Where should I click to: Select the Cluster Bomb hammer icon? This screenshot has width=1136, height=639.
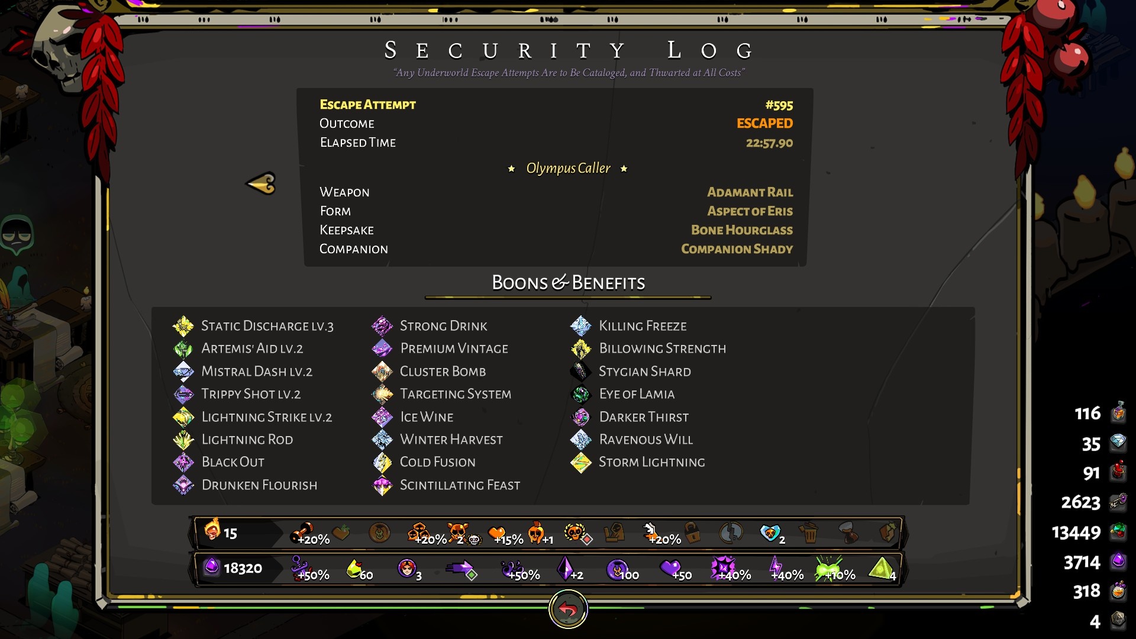382,372
